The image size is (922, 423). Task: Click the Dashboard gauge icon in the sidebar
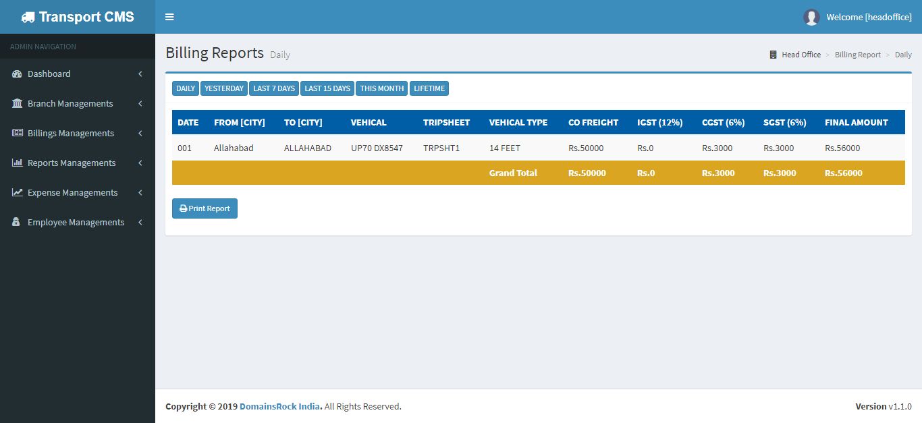[x=18, y=74]
